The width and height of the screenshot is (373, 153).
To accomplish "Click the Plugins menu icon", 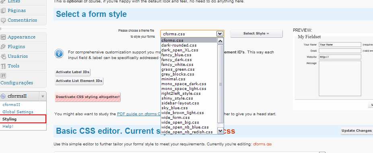I will [x=3, y=47].
